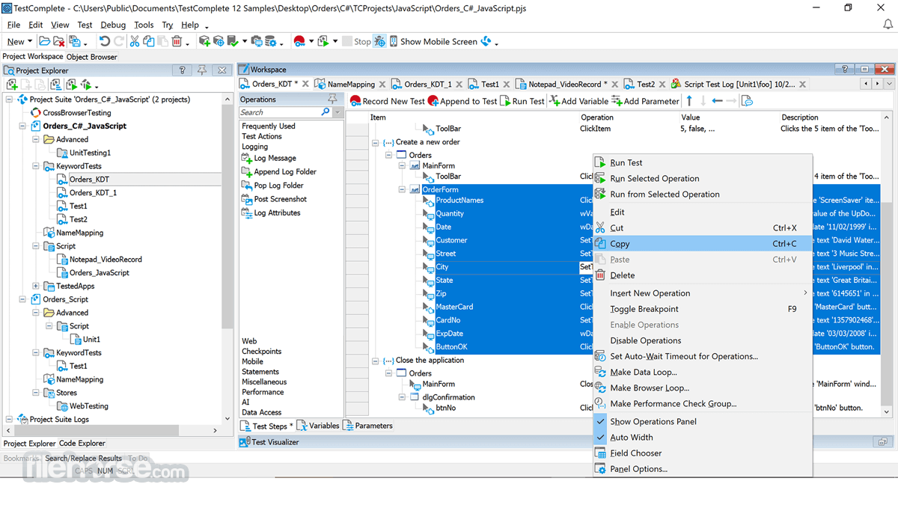
Task: Choose Delete in the context menu
Action: pyautogui.click(x=703, y=275)
